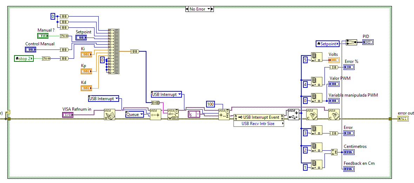The image size is (414, 183).
Task: Select the Volts DBL indicator terminal
Action: 334,60
